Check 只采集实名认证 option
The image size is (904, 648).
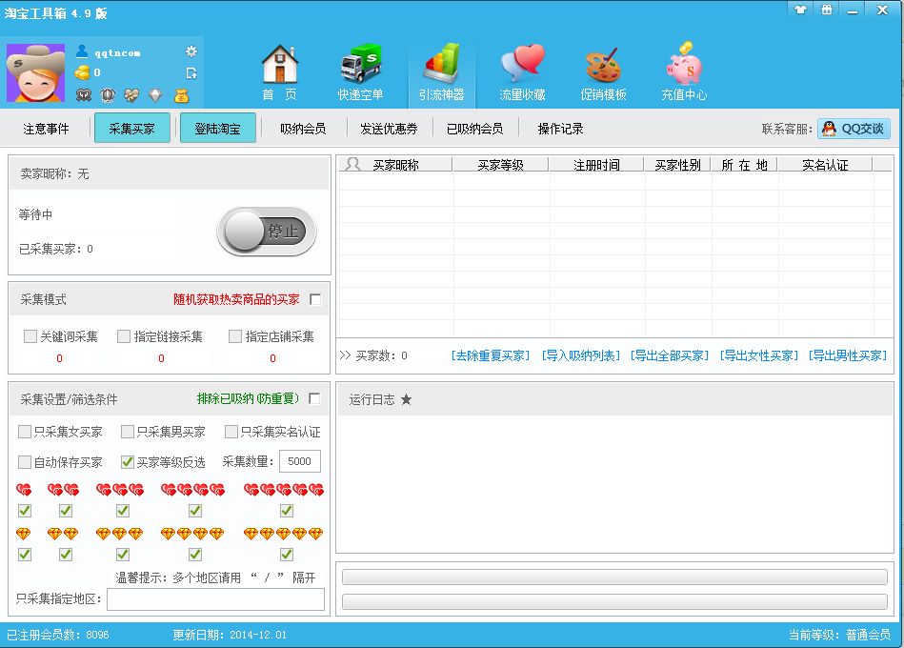pyautogui.click(x=231, y=432)
